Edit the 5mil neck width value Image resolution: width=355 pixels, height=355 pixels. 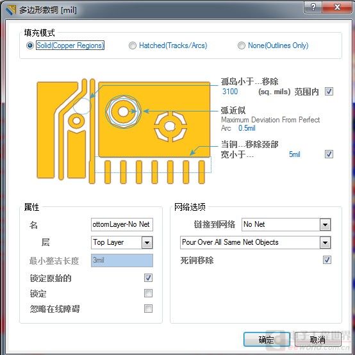295,154
